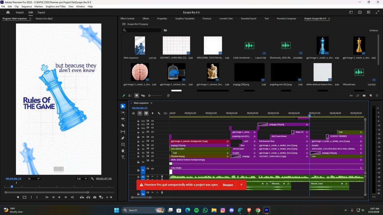Toggle snap in timeline
383x215 pixels.
click(140, 113)
